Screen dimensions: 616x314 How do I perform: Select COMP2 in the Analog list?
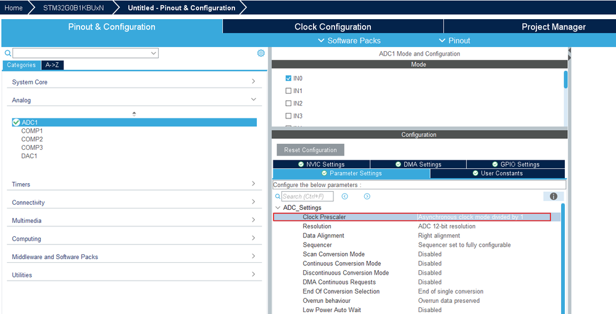32,139
